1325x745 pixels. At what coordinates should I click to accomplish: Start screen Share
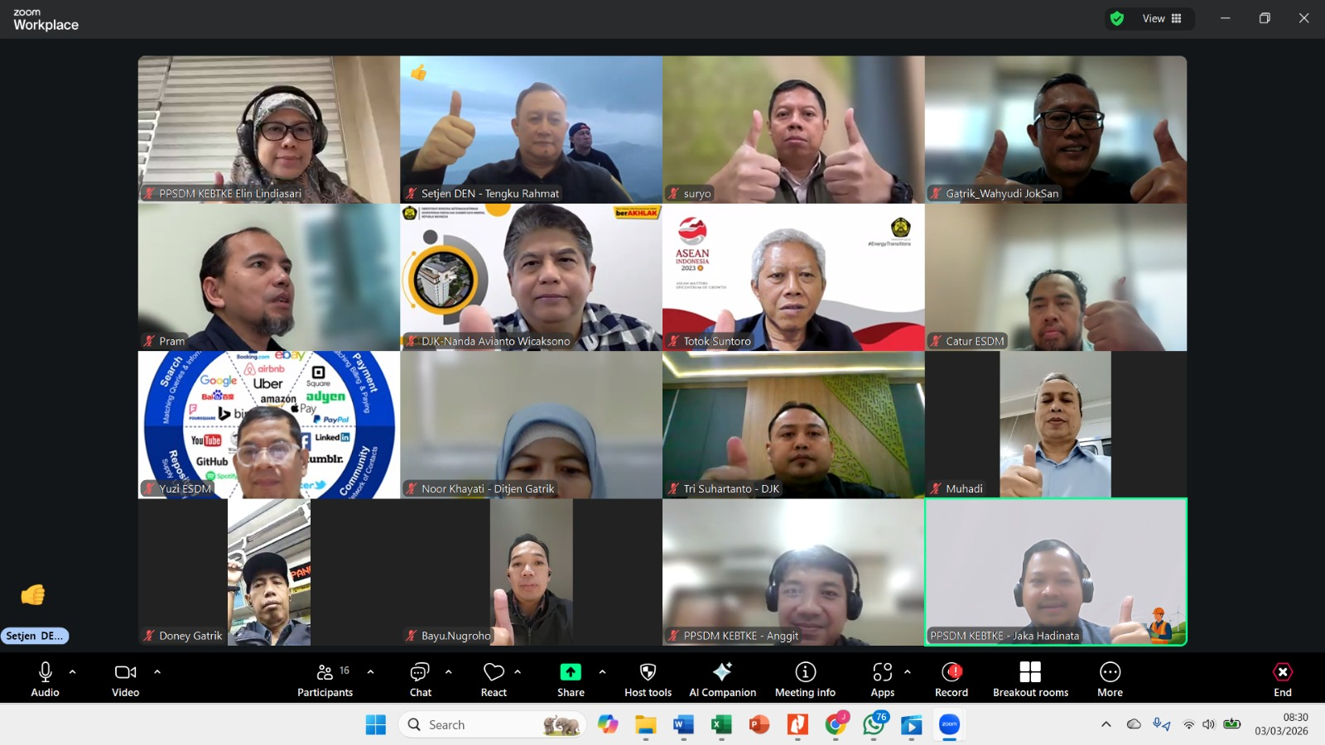571,679
